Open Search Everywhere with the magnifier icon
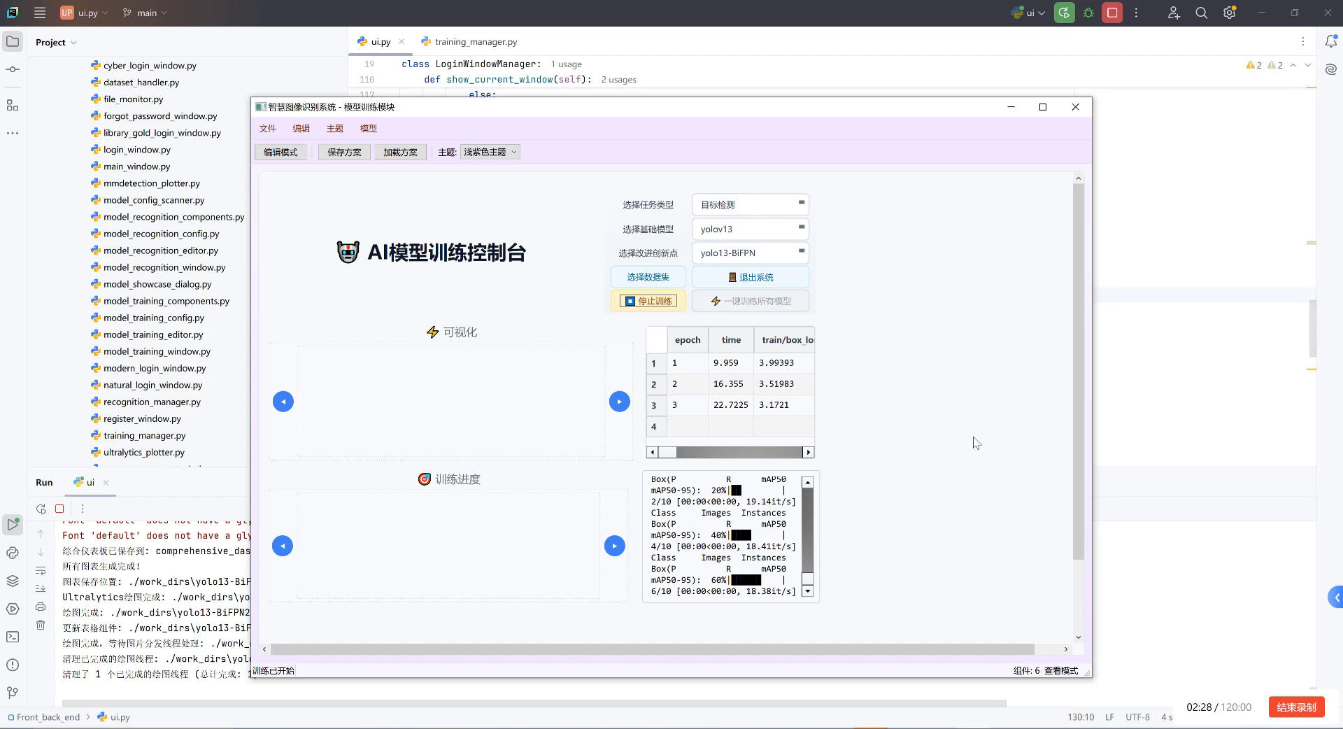Viewport: 1343px width, 729px height. click(x=1201, y=13)
